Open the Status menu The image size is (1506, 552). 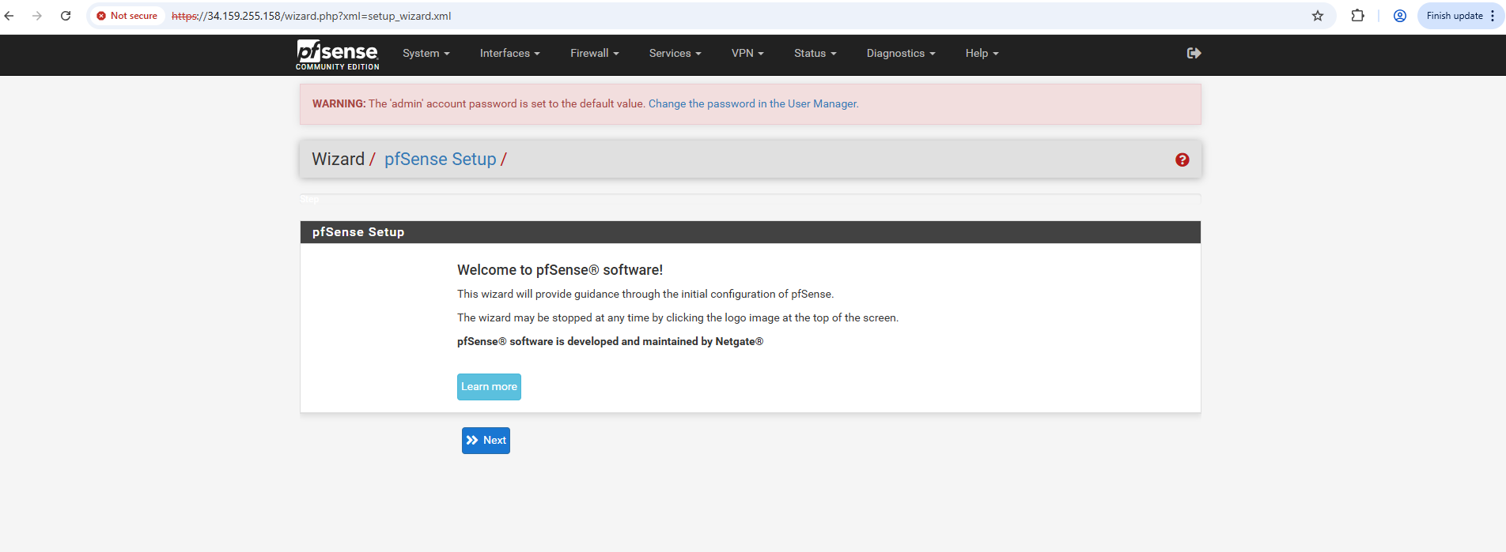pyautogui.click(x=815, y=54)
